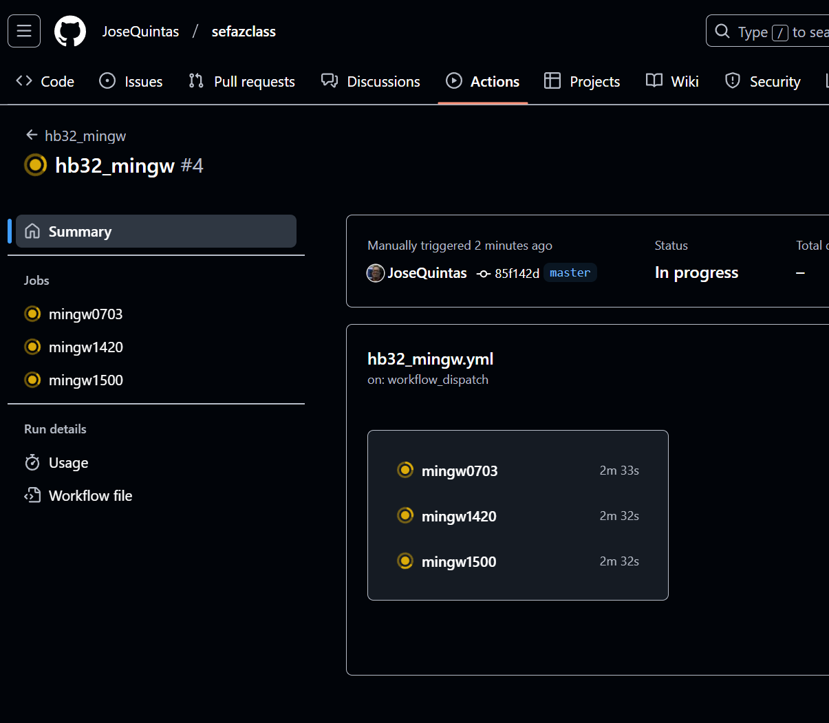
Task: Click JoseQuintas avatar image
Action: (x=376, y=273)
